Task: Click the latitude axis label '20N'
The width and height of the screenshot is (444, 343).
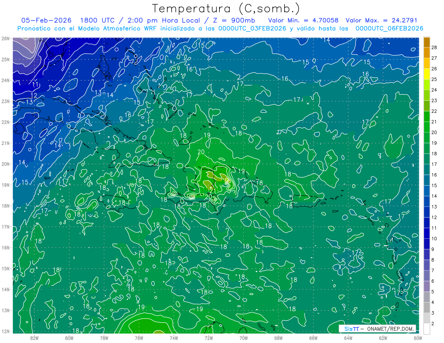Action: tap(5, 164)
